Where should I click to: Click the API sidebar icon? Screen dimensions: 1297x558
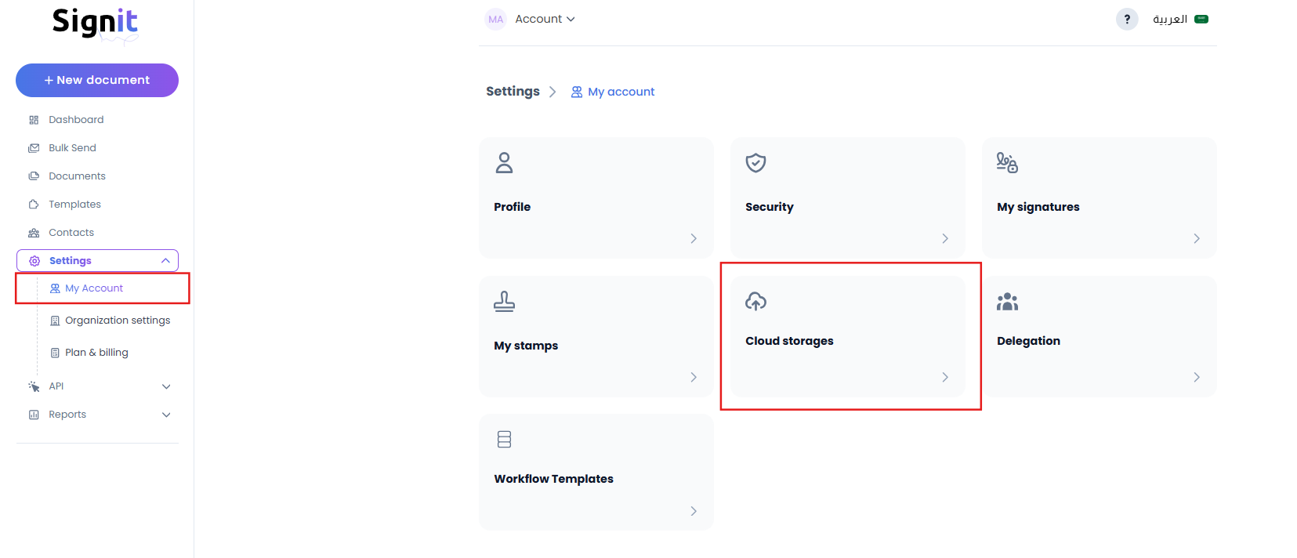point(34,386)
